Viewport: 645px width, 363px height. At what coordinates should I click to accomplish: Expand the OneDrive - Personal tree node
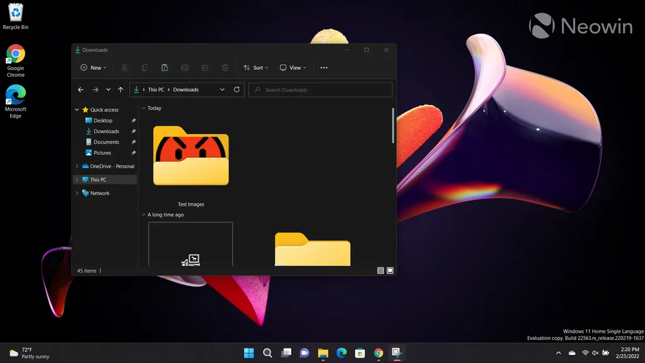pyautogui.click(x=77, y=167)
